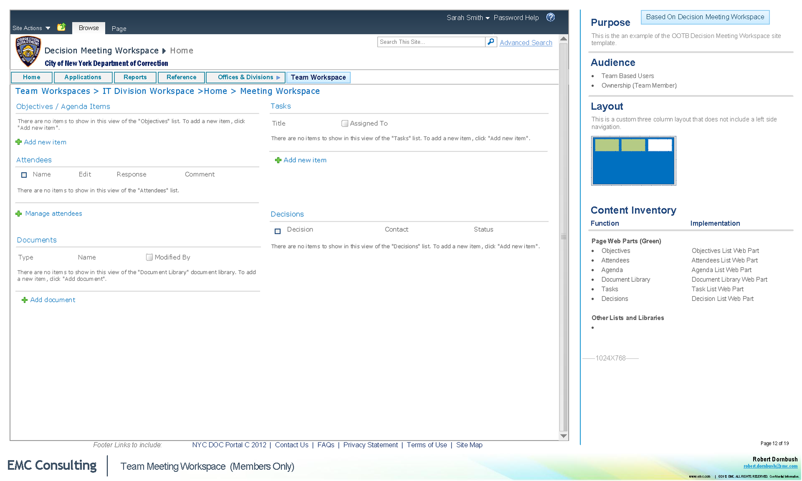Image resolution: width=802 pixels, height=481 pixels.
Task: Open the Advanced Search link
Action: click(x=525, y=43)
